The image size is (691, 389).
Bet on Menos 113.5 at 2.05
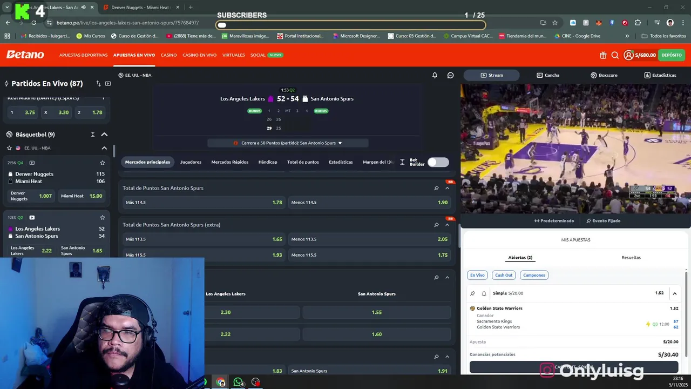click(x=369, y=239)
